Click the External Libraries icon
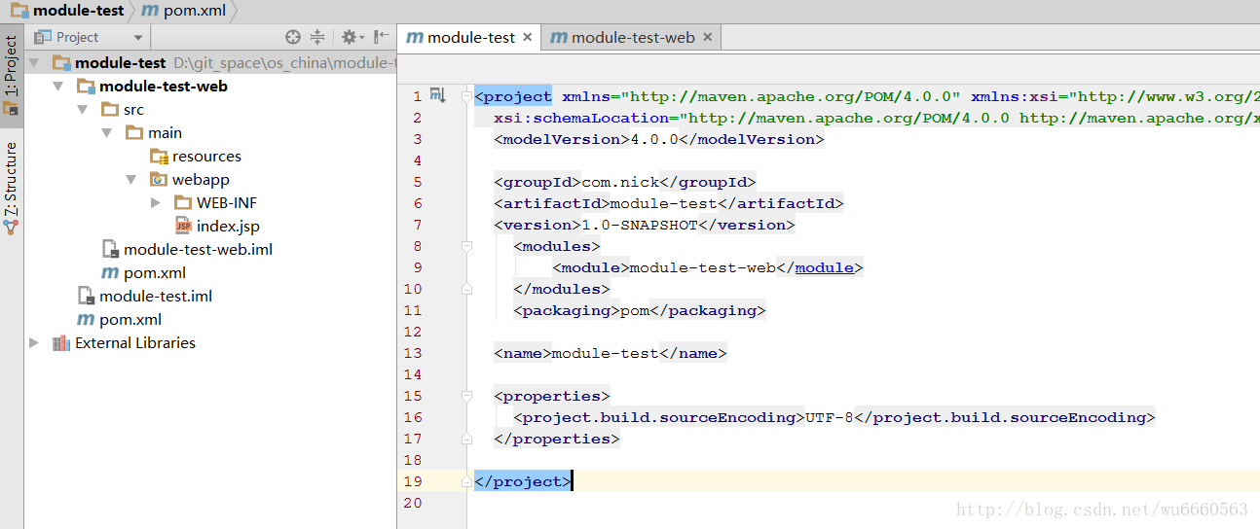Screen dimensions: 1260x529 (x=61, y=342)
